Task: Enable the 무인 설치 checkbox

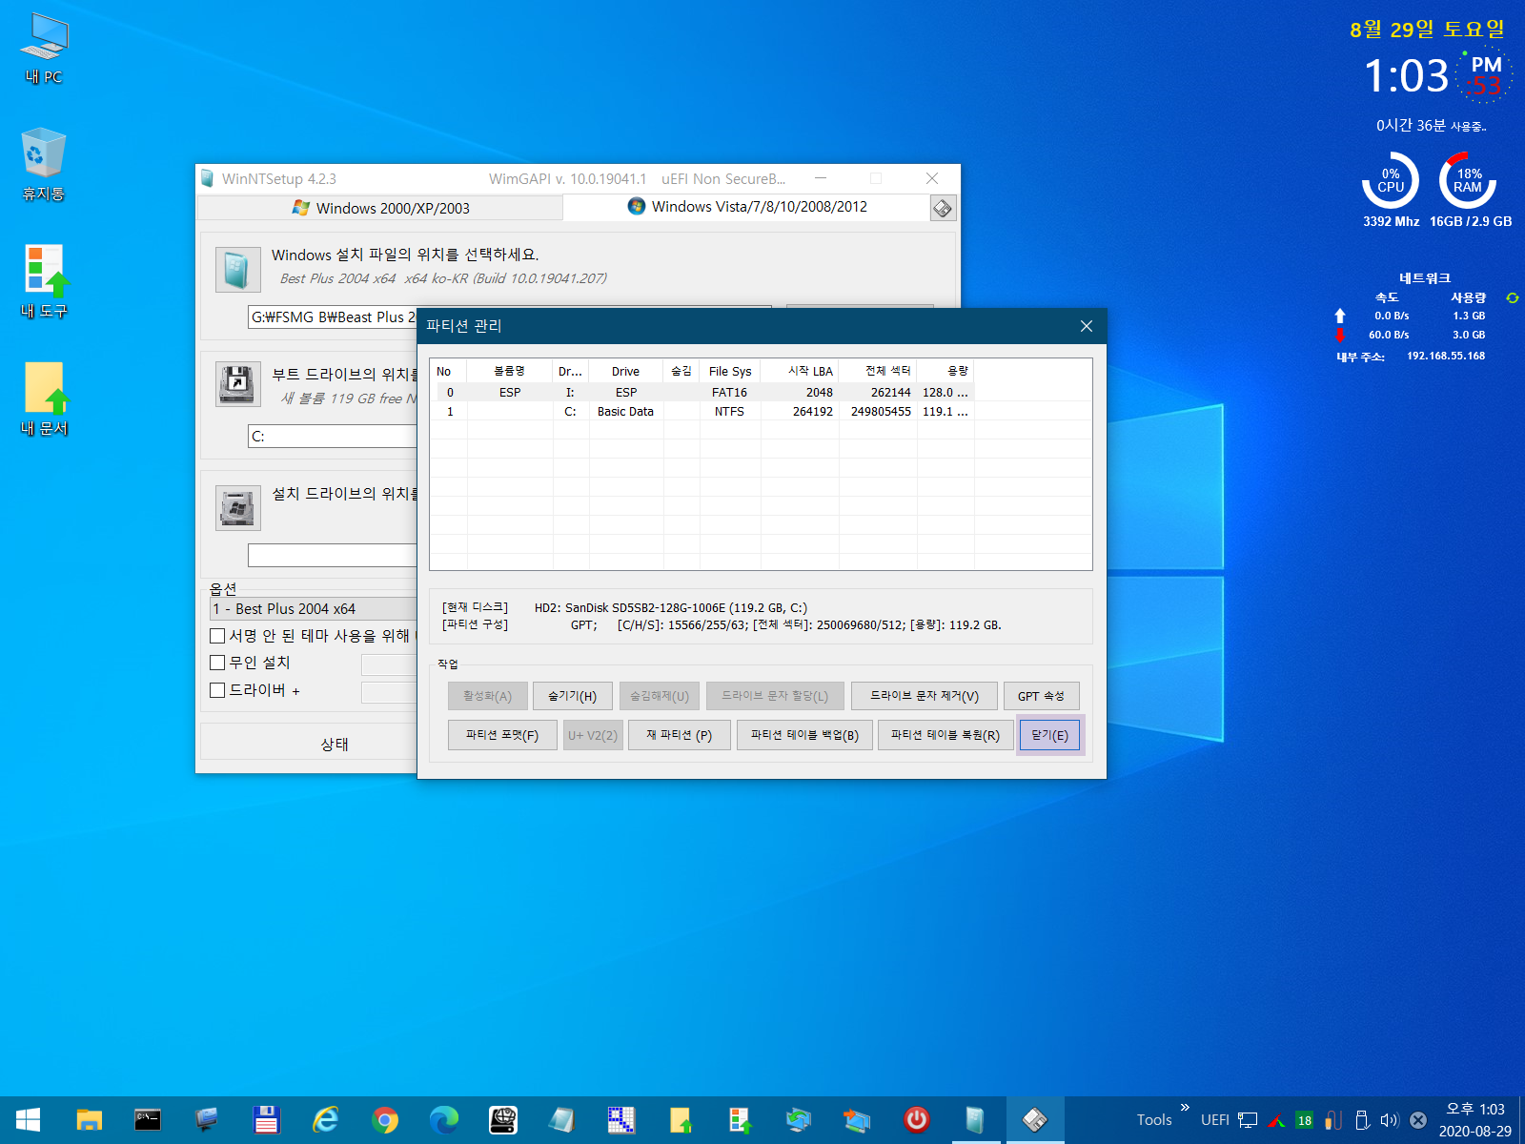Action: click(217, 663)
